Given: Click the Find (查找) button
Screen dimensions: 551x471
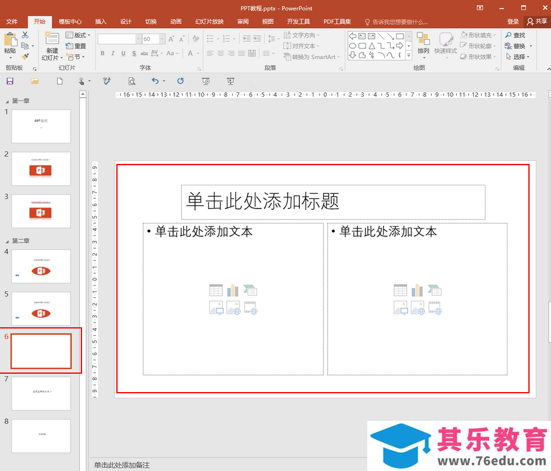Looking at the screenshot, I should [x=515, y=35].
